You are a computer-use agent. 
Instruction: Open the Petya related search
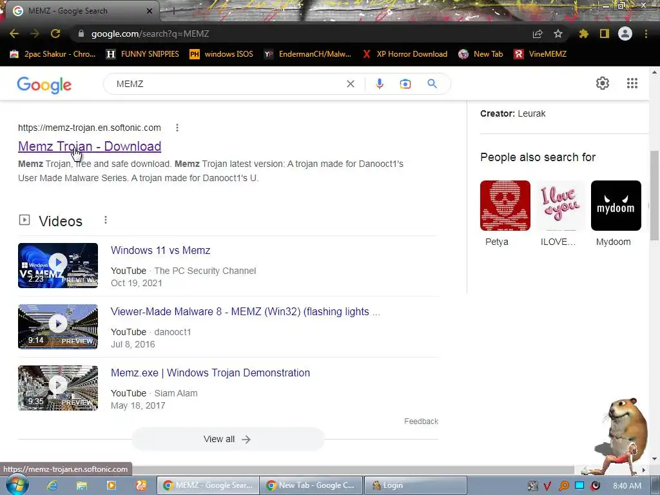(505, 214)
